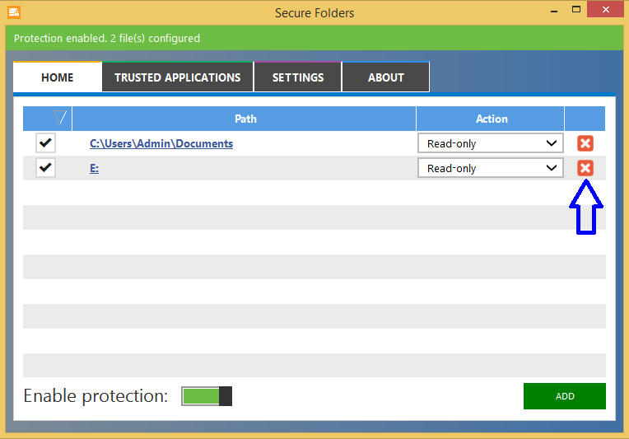629x439 pixels.
Task: Remove the C:\Users\Admin\Documents entry with red X
Action: (x=585, y=143)
